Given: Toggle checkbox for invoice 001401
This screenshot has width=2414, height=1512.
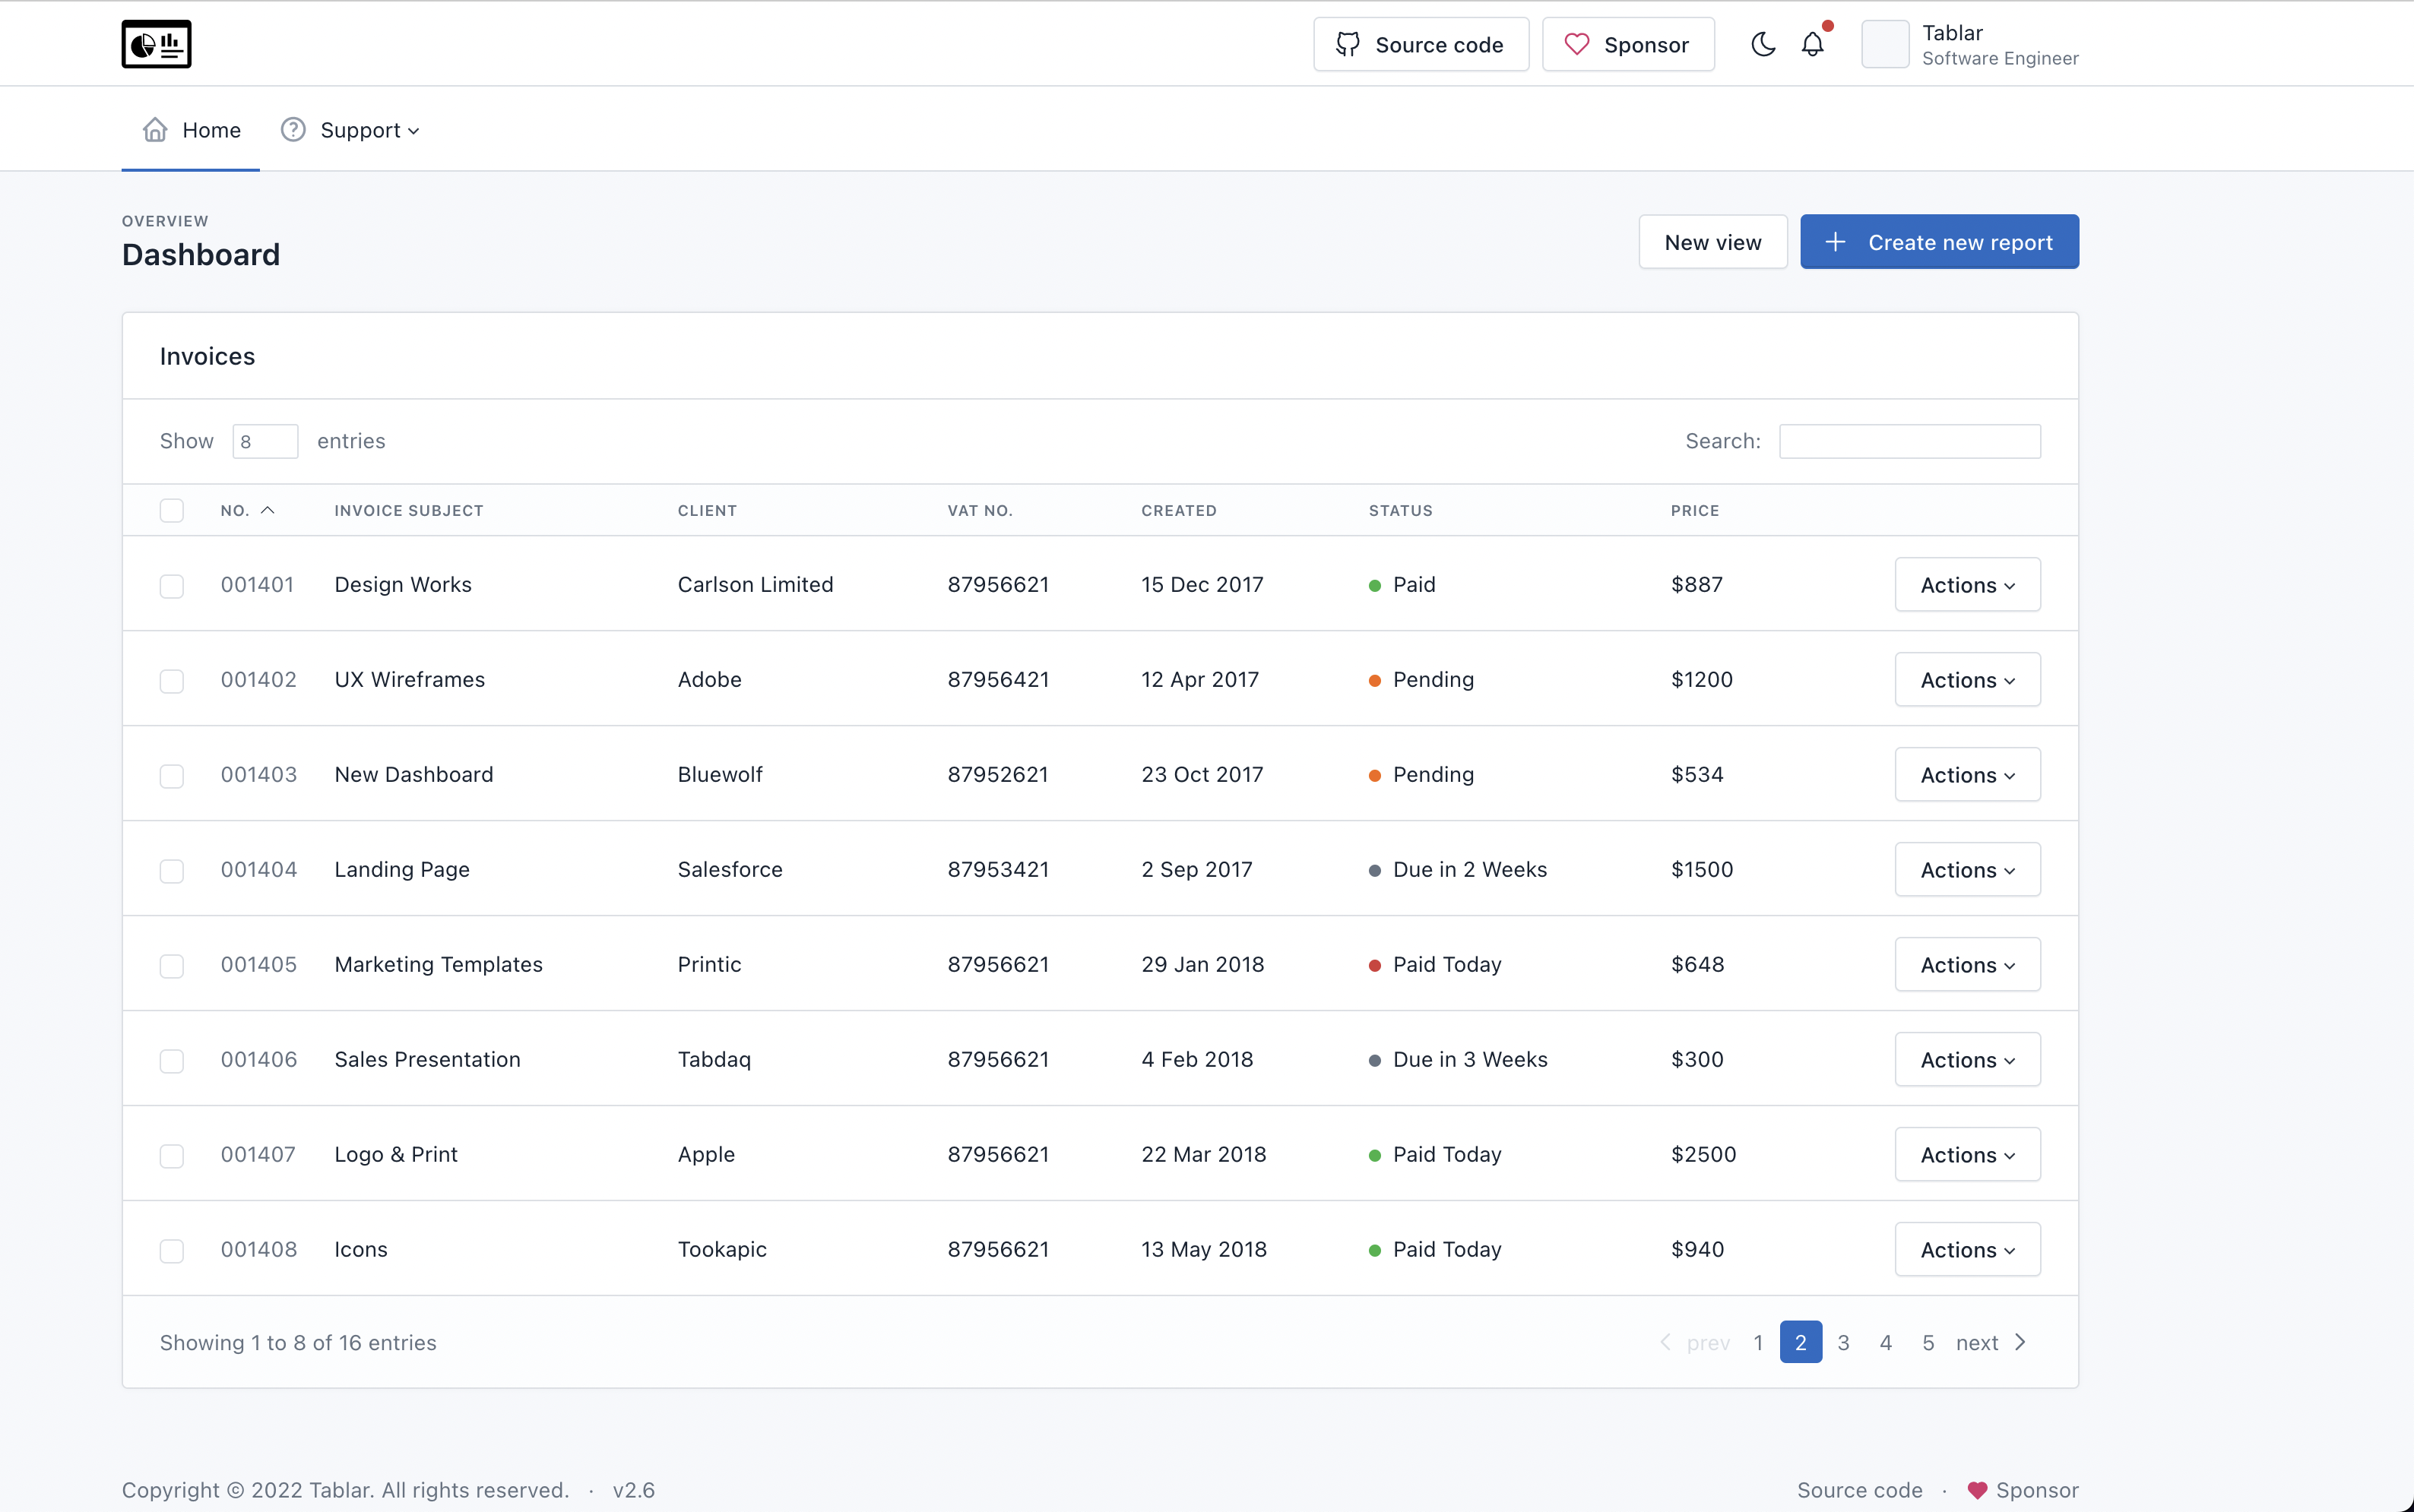Looking at the screenshot, I should [x=171, y=585].
